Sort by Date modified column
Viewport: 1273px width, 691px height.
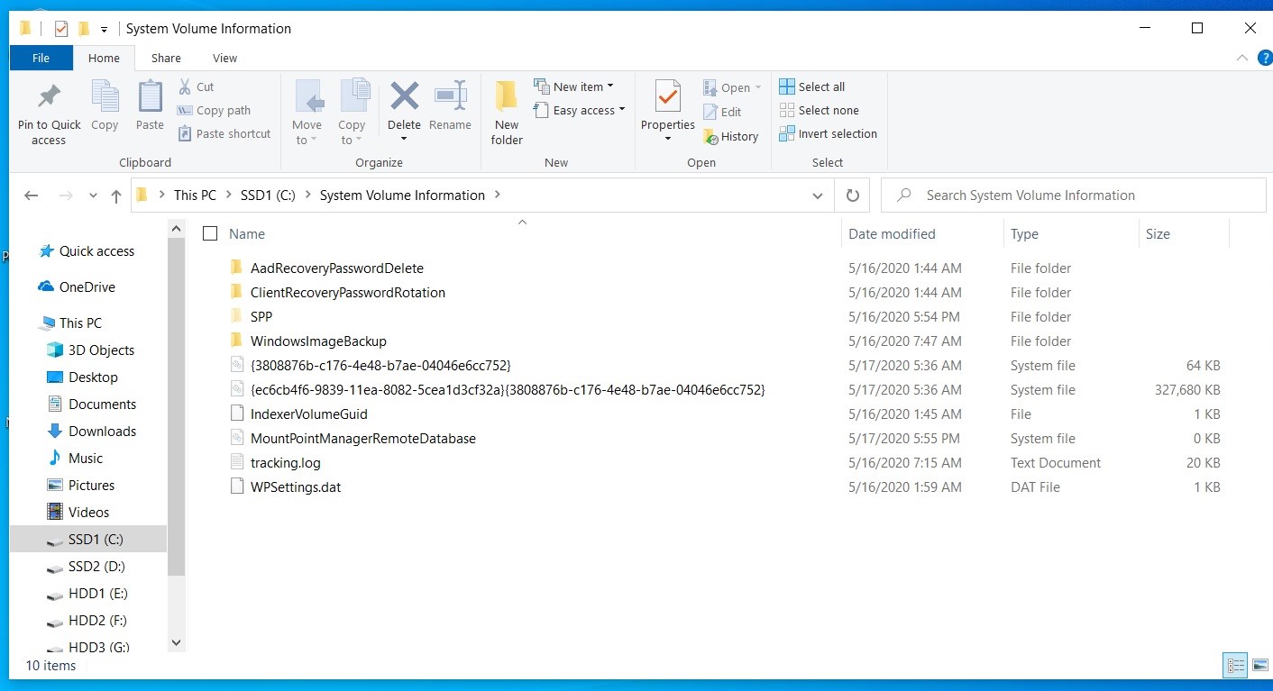tap(892, 233)
